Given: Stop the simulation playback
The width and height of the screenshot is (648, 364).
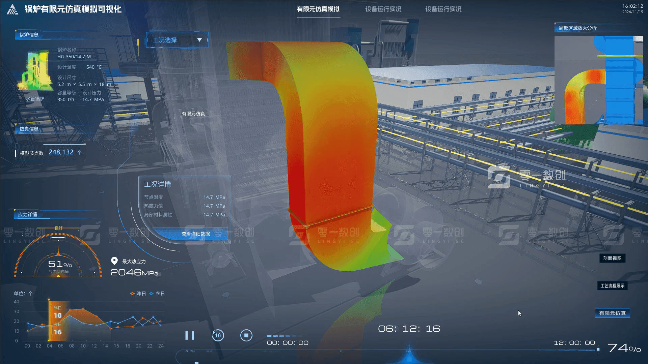Looking at the screenshot, I should (x=246, y=335).
